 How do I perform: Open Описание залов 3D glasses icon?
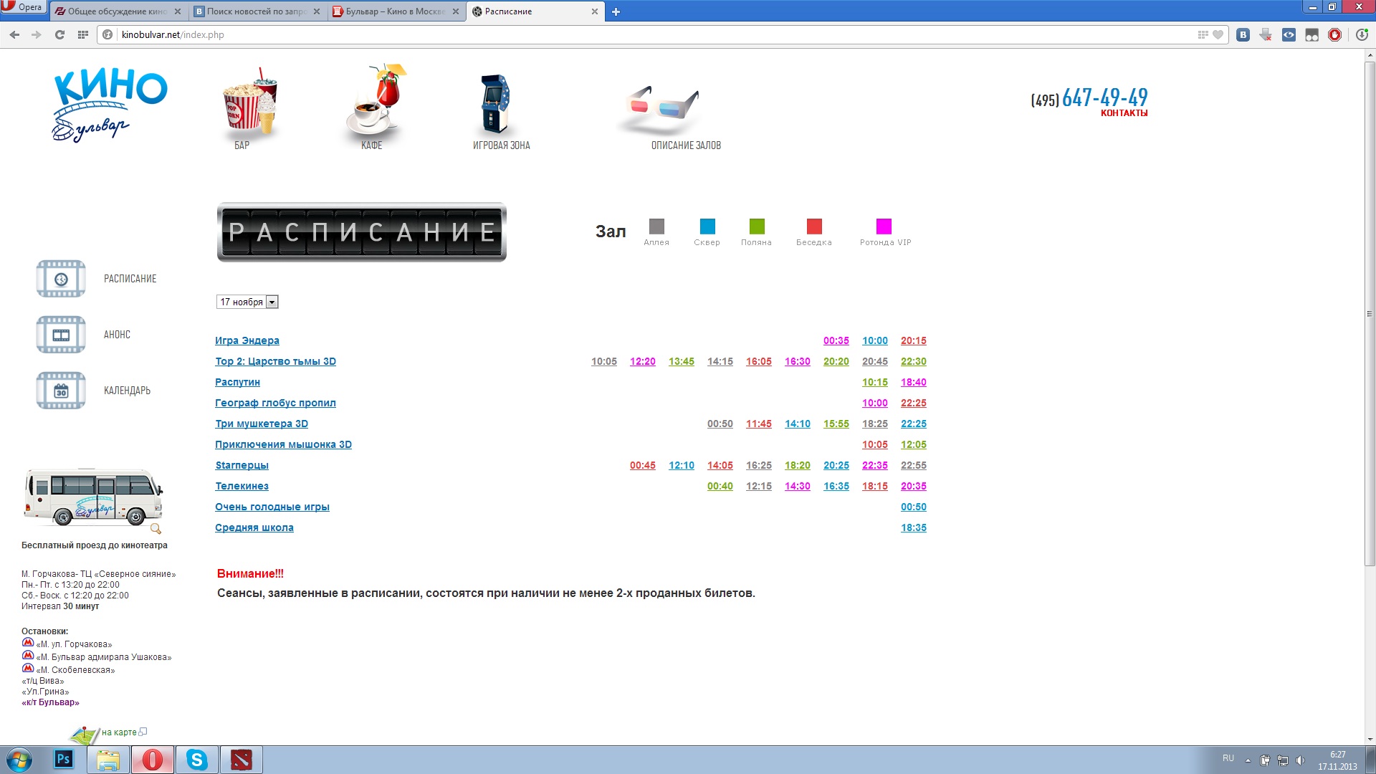[x=661, y=107]
